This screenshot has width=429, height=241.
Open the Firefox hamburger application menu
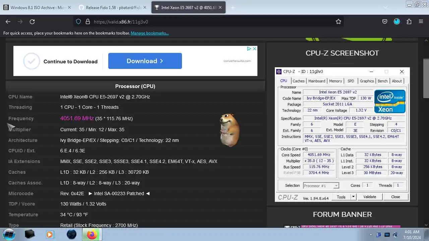421,21
